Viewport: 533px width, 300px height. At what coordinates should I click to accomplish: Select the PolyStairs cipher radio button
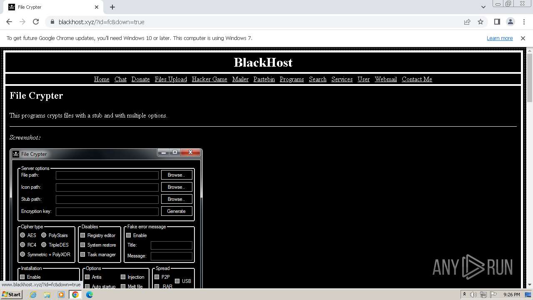click(44, 235)
